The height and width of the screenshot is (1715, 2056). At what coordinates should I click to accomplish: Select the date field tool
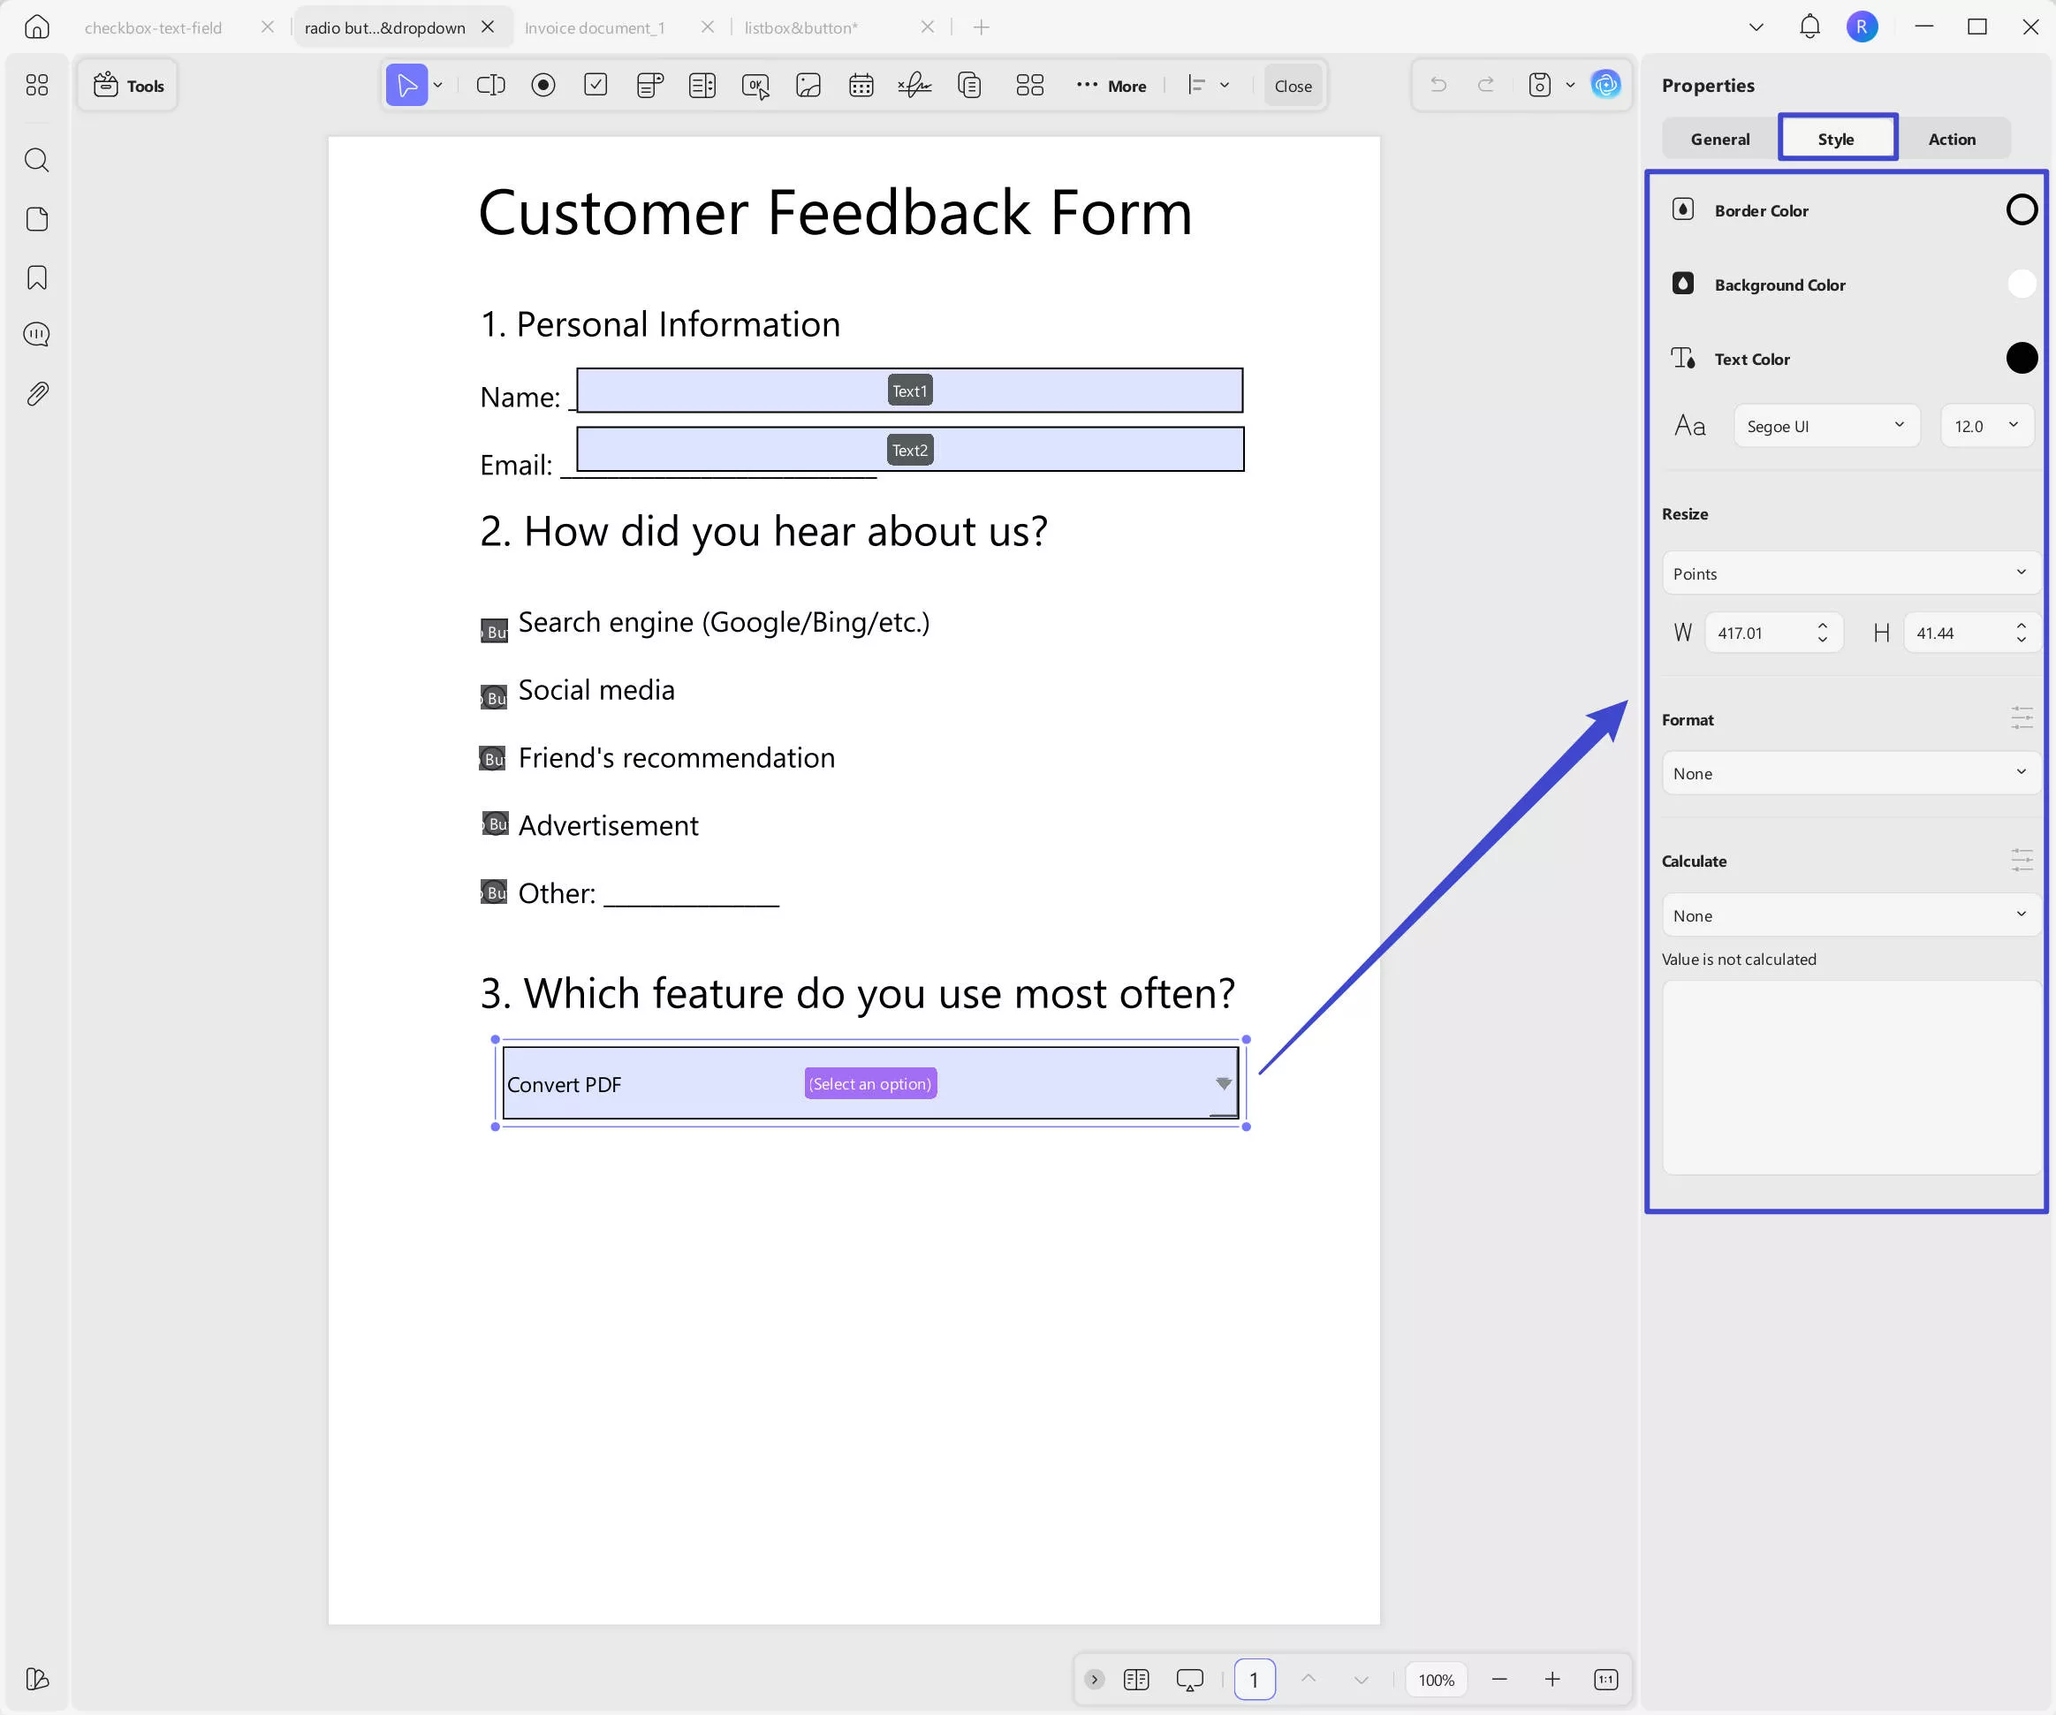(861, 85)
